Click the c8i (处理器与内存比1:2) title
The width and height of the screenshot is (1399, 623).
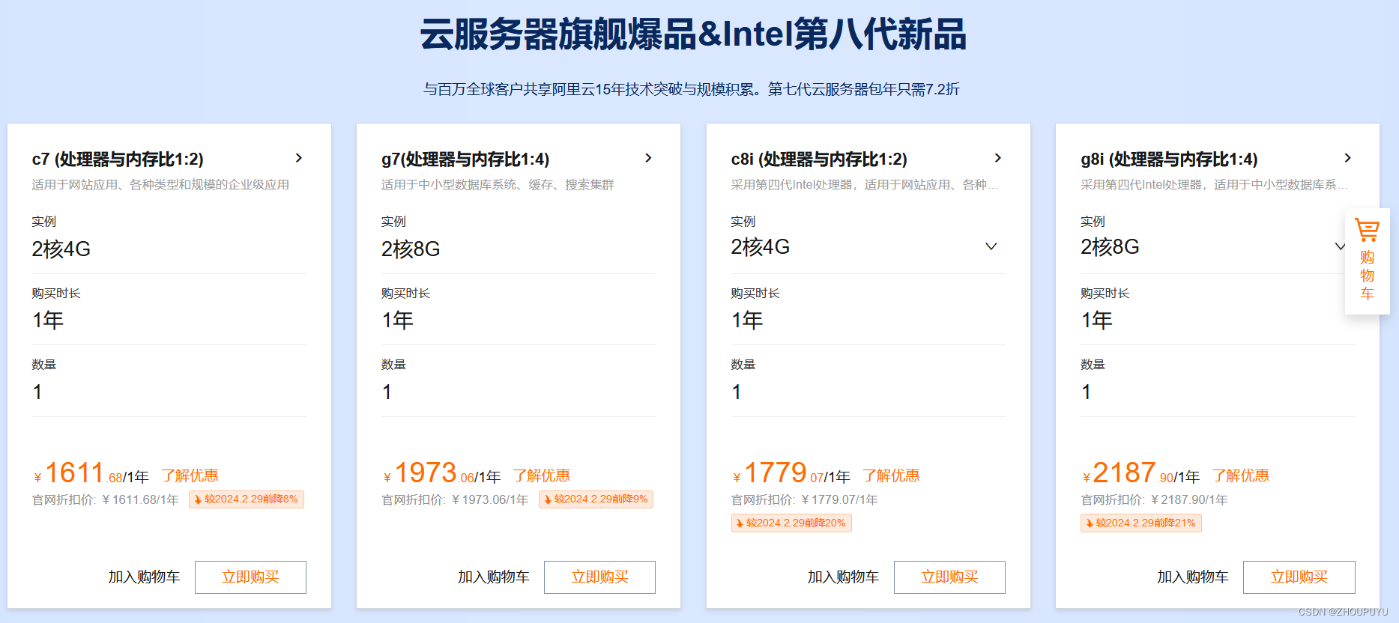(x=819, y=159)
